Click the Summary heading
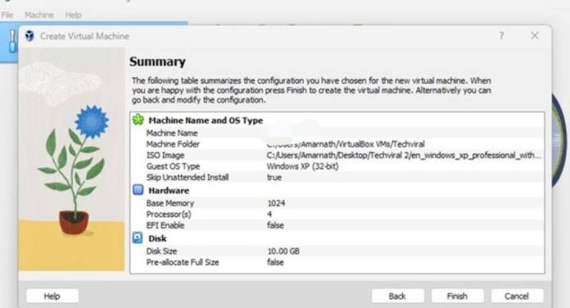The height and width of the screenshot is (308, 570). [x=157, y=61]
